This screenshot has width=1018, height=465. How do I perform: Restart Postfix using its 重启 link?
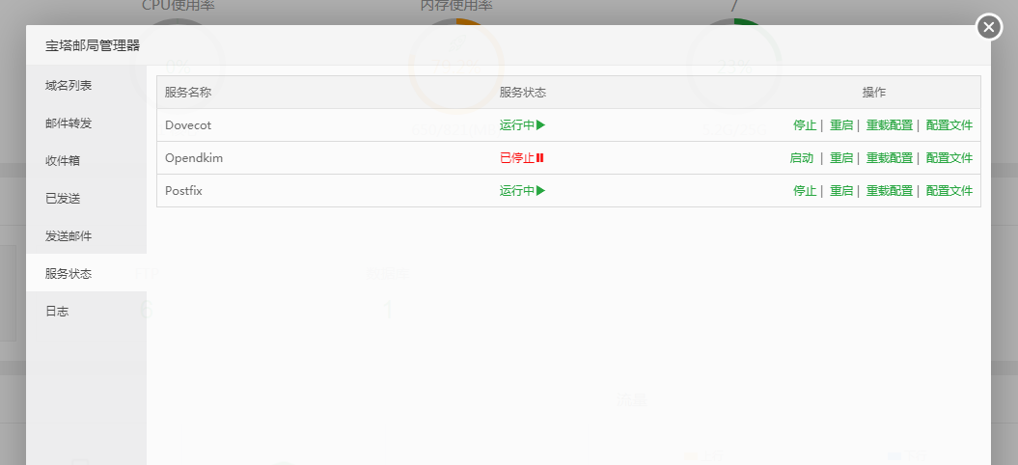pyautogui.click(x=841, y=191)
